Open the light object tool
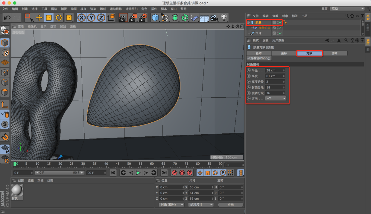The height and width of the screenshot is (214, 371). 224,18
